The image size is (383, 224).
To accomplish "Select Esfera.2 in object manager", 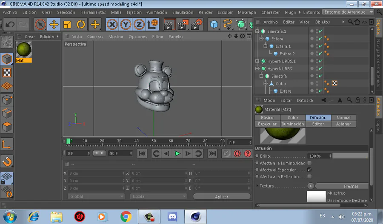I will click(x=287, y=54).
